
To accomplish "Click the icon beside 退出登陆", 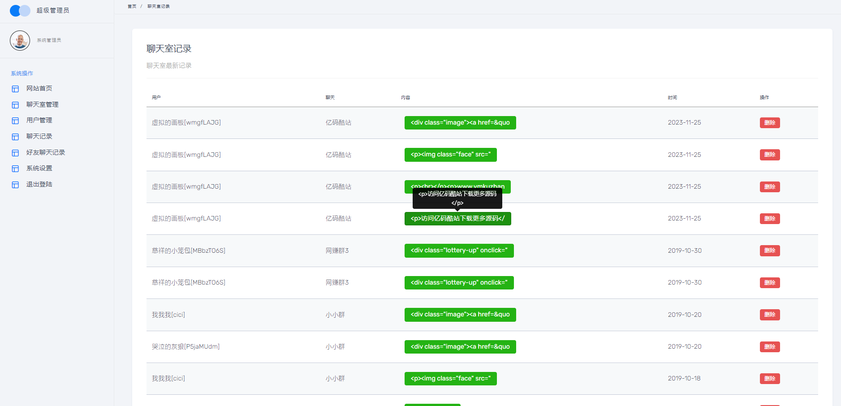I will [x=15, y=185].
